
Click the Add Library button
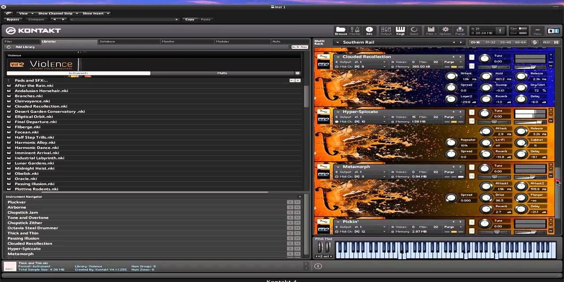(25, 47)
